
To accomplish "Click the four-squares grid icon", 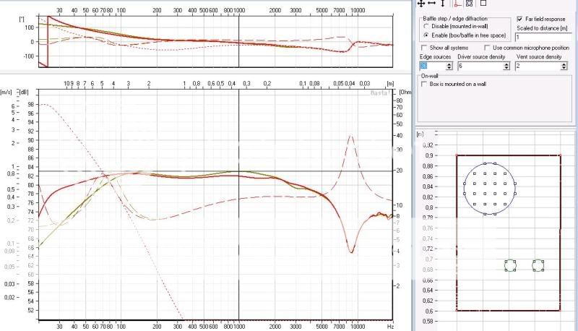I will [x=469, y=4].
